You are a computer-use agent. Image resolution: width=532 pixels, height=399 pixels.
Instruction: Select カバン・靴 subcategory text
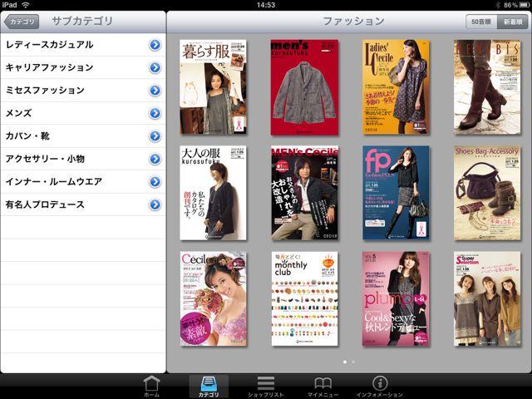pyautogui.click(x=27, y=136)
